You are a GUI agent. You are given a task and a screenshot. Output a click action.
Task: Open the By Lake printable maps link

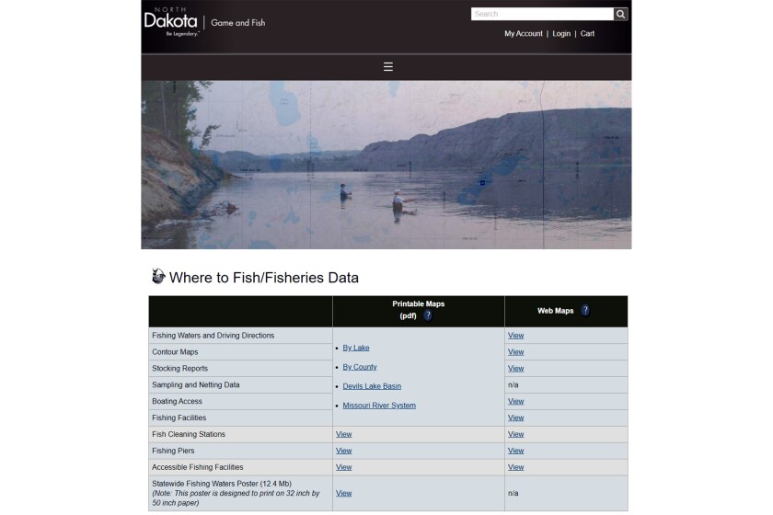pyautogui.click(x=356, y=348)
